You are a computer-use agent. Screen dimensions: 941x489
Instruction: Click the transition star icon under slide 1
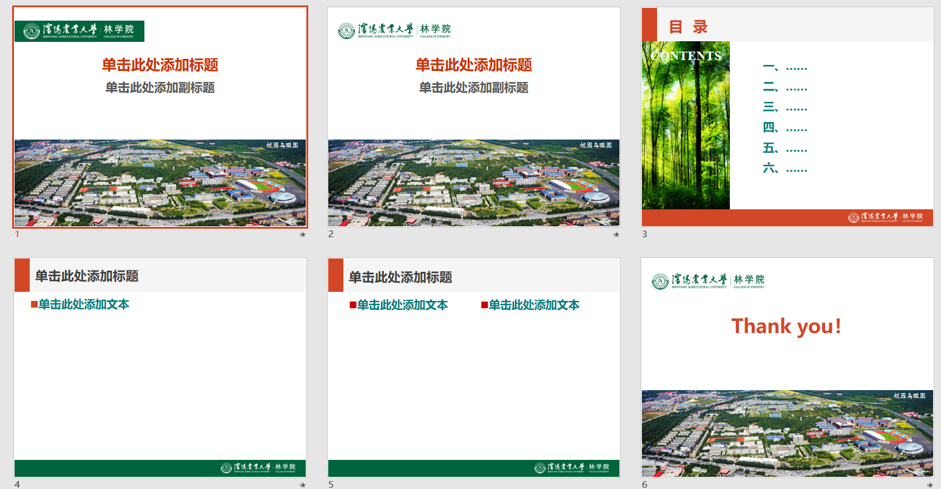(x=303, y=235)
